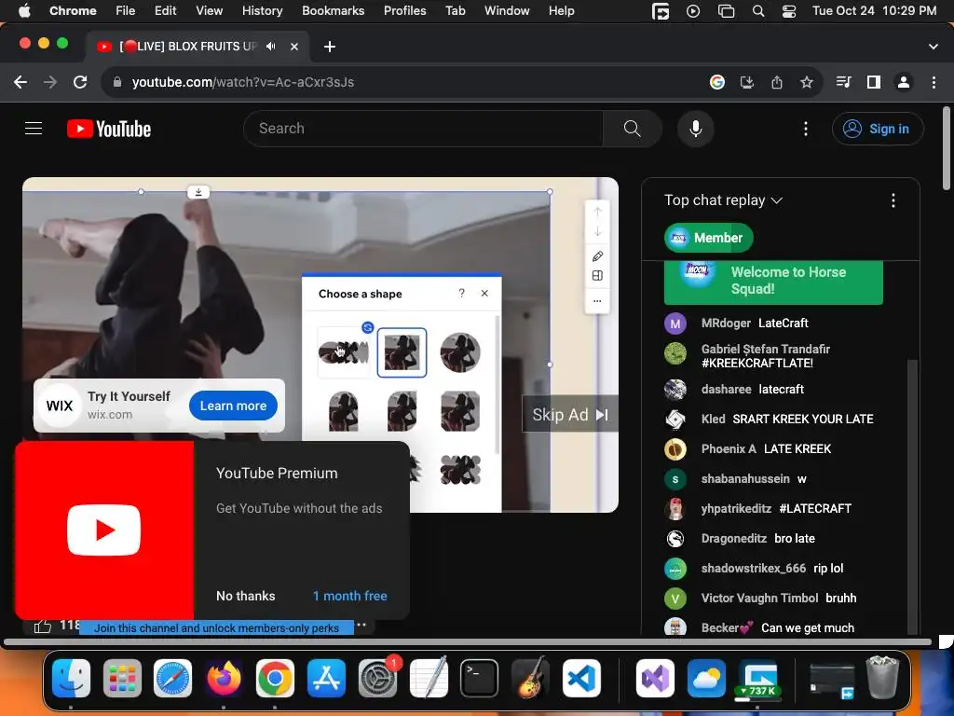Click in the YouTube search field
954x716 pixels.
click(x=424, y=129)
